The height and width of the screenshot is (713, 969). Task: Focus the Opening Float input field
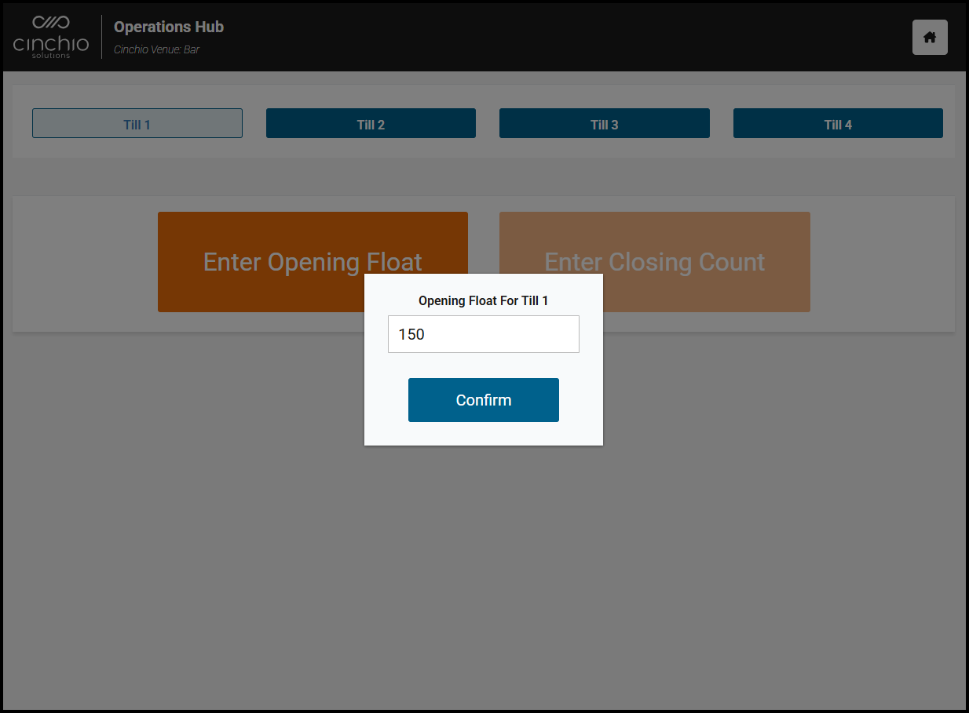pos(484,334)
